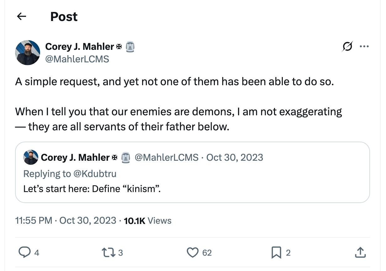Click the repost icon
Viewport: 386px width, 271px height.
pyautogui.click(x=109, y=252)
